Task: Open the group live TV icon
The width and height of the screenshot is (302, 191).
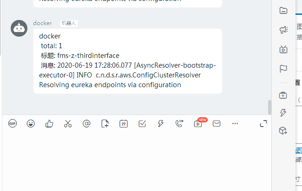Action: coord(283,50)
